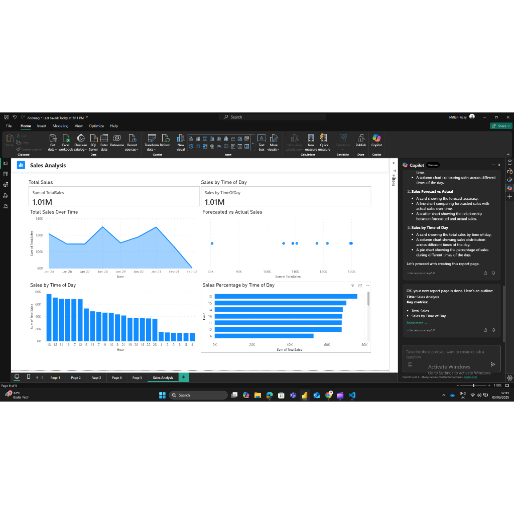Viewport: 514px width, 514px height.
Task: Dislike the Copilot outline response
Action: pos(493,330)
